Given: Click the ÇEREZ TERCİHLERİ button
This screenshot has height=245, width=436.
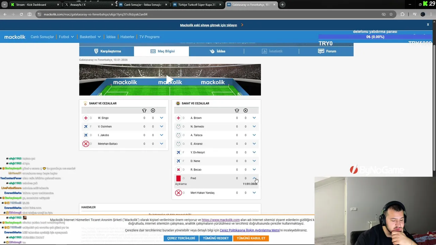Looking at the screenshot, I should click(181, 238).
